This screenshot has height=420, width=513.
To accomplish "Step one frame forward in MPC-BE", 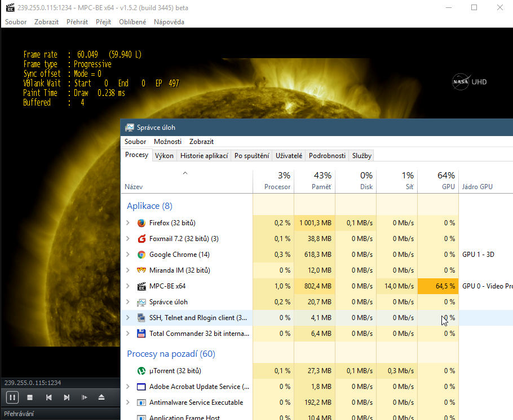I will coord(85,397).
